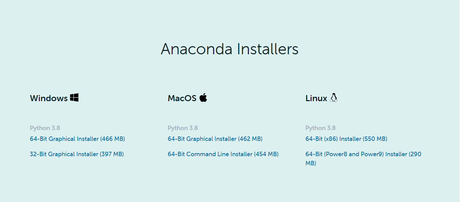Download MacOS 64-Bit Graphical Installer
Screen dimensions: 460x202
point(215,139)
